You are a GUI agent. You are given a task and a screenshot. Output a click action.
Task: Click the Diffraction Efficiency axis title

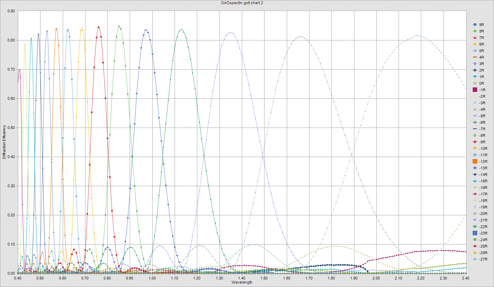4,142
